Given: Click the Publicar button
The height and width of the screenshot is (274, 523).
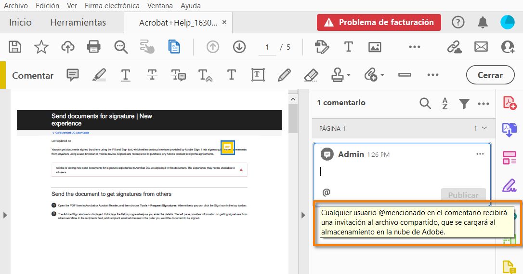Looking at the screenshot, I should [x=463, y=194].
